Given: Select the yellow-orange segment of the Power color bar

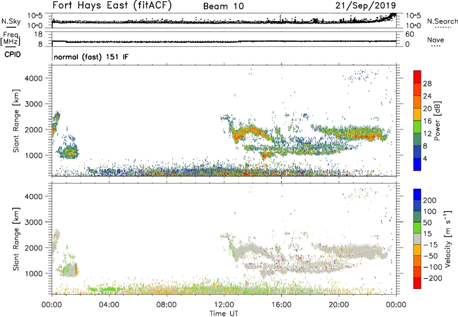Looking at the screenshot, I should point(417,114).
